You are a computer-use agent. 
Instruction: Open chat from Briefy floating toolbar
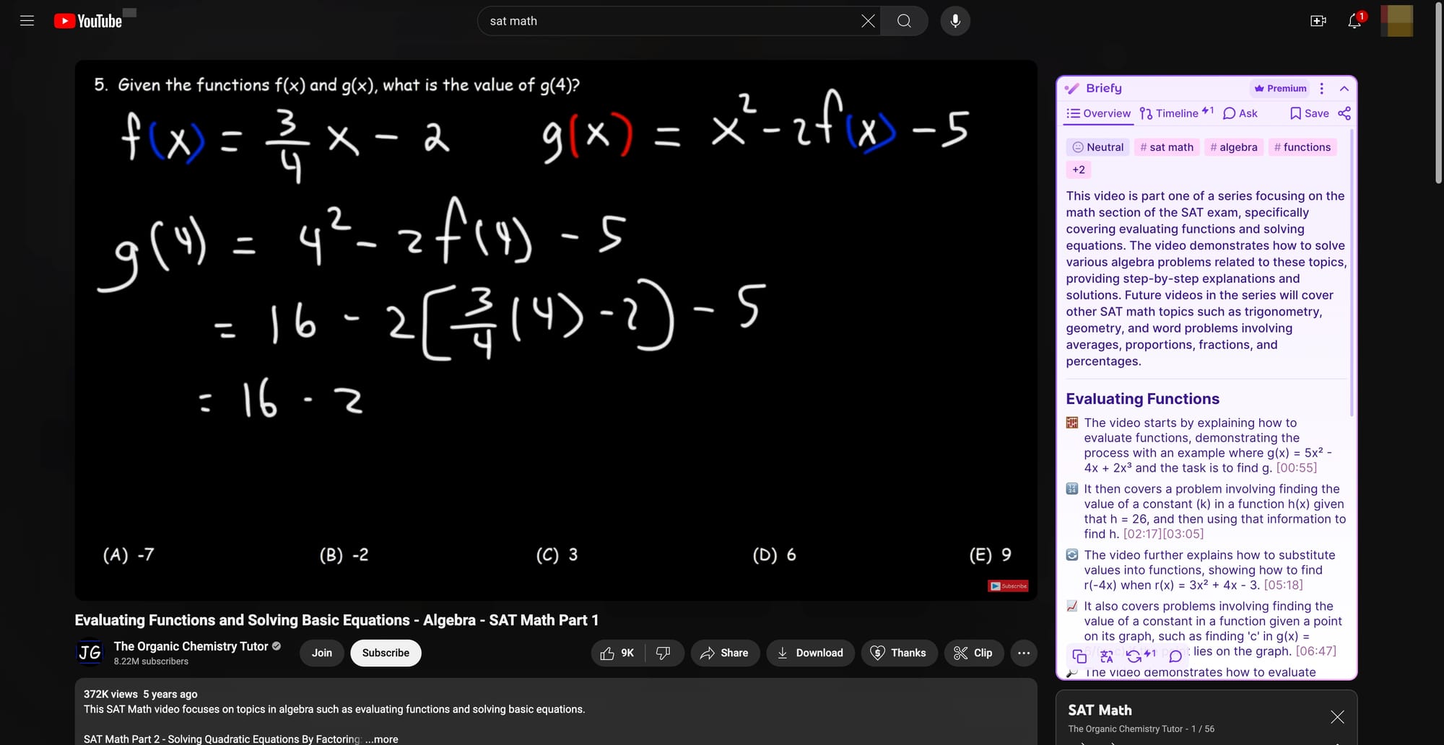(1175, 656)
